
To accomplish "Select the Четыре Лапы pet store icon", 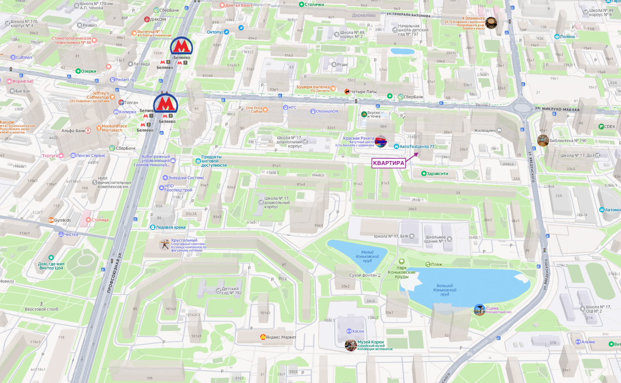I will click(347, 91).
